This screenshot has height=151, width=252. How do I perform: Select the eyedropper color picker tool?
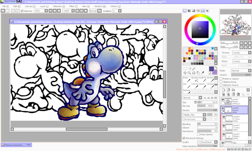click(x=202, y=73)
